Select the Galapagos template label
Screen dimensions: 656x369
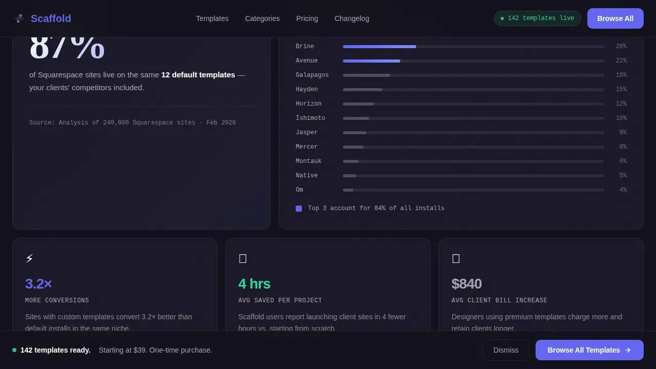pos(312,75)
